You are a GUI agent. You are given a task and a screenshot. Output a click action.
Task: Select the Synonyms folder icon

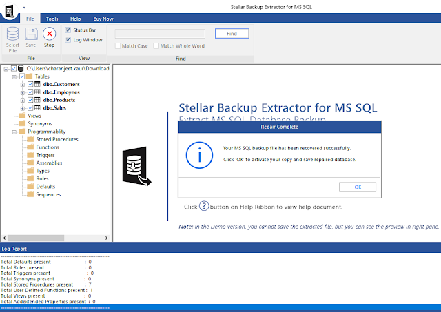tap(22, 123)
